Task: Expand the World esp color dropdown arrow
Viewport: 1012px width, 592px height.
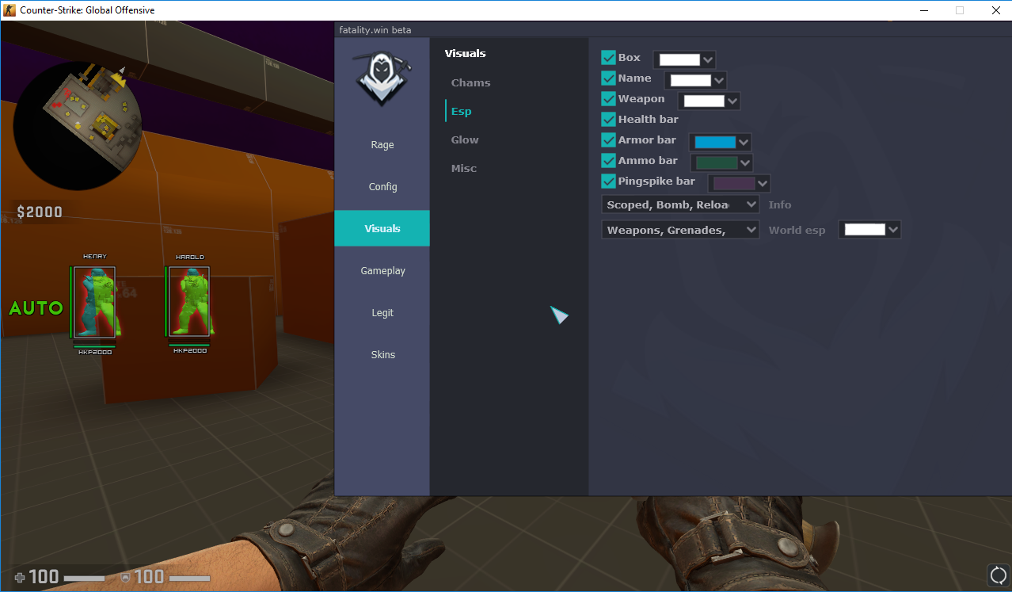Action: (893, 229)
